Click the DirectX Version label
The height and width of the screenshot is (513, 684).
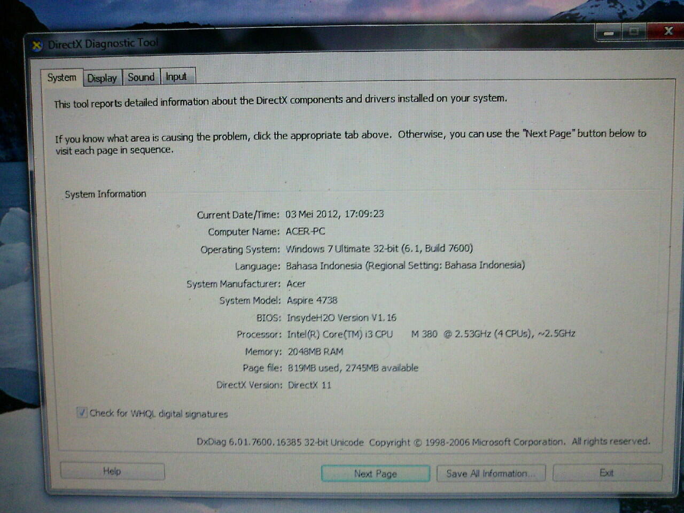click(x=249, y=385)
